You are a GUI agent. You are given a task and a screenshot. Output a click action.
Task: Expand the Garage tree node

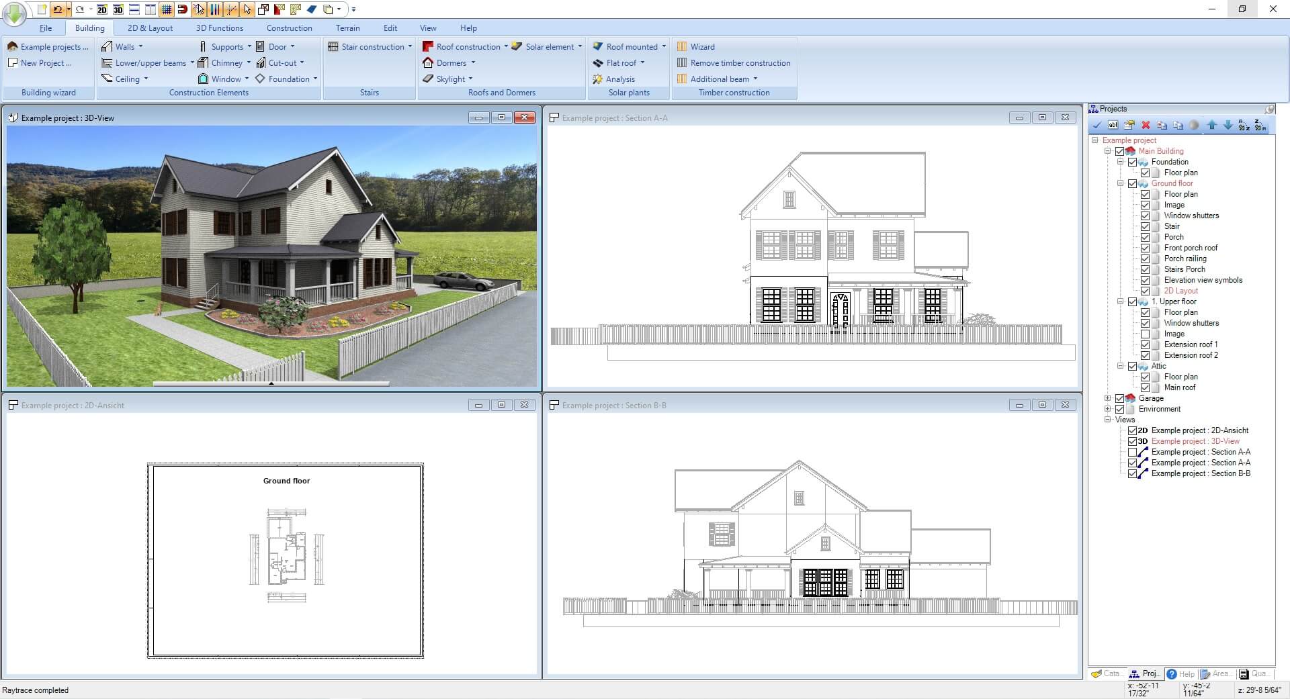(x=1107, y=398)
